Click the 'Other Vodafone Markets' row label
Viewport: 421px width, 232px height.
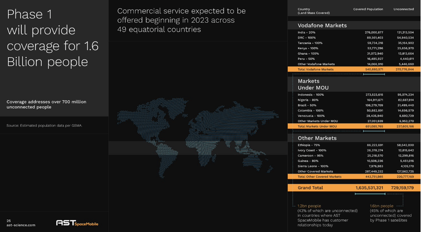[x=316, y=64]
